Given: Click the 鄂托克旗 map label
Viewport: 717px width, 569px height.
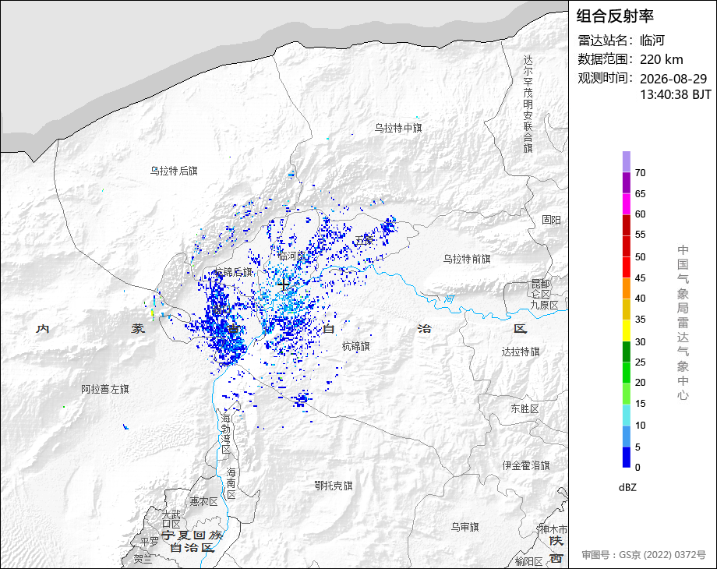Looking at the screenshot, I should point(334,486).
